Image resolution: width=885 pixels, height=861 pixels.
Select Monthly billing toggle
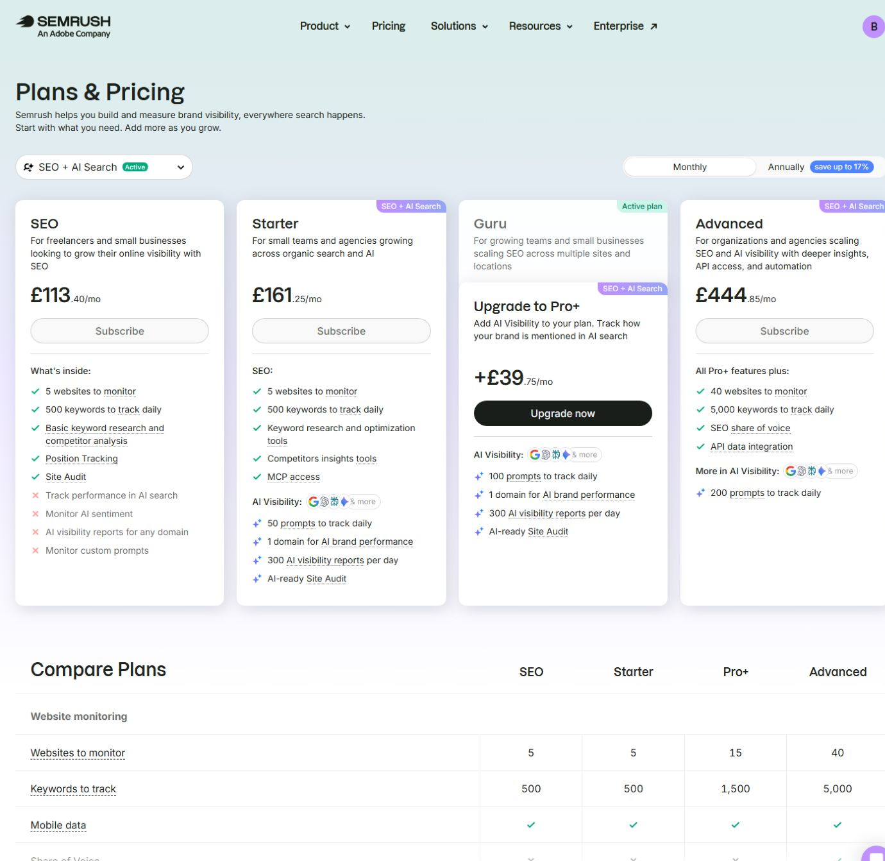[690, 167]
